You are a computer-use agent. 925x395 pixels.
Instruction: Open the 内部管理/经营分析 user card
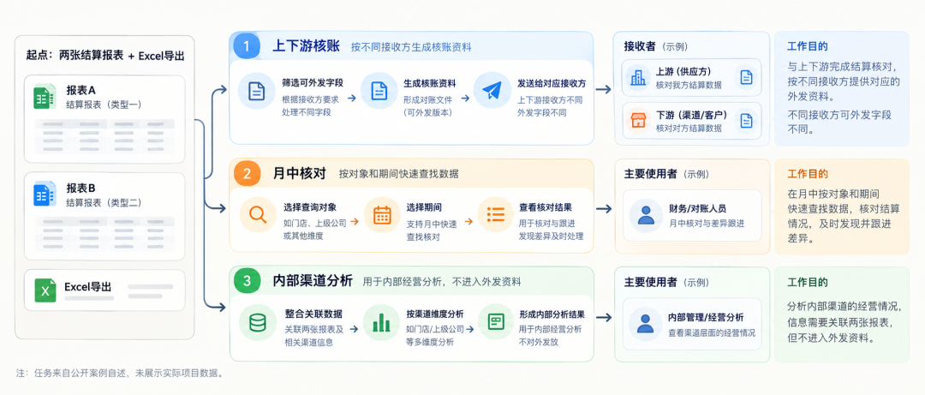[x=691, y=324]
